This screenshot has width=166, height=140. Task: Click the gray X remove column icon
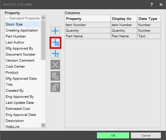tap(55, 65)
